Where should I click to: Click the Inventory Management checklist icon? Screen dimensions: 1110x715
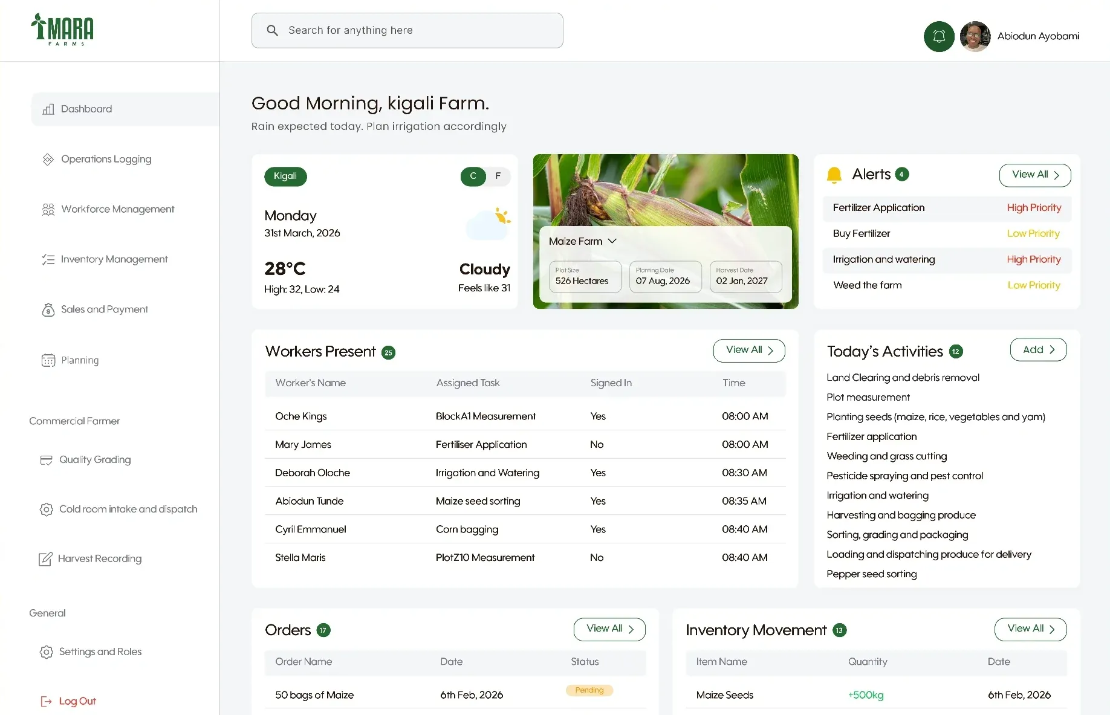pyautogui.click(x=48, y=259)
